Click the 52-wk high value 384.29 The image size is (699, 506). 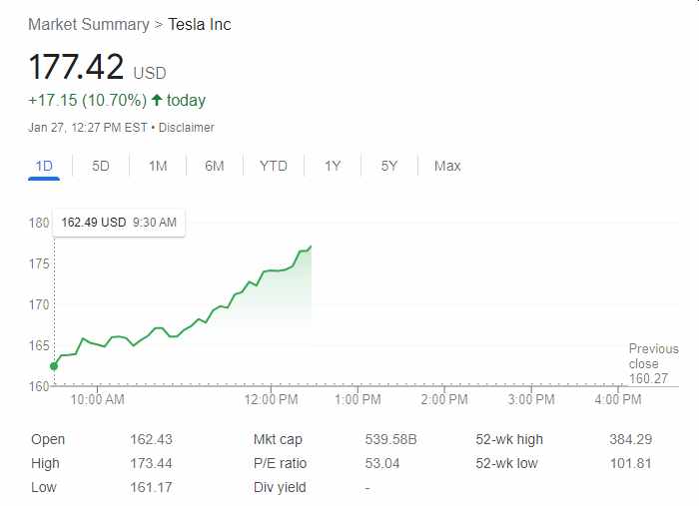[x=630, y=439]
